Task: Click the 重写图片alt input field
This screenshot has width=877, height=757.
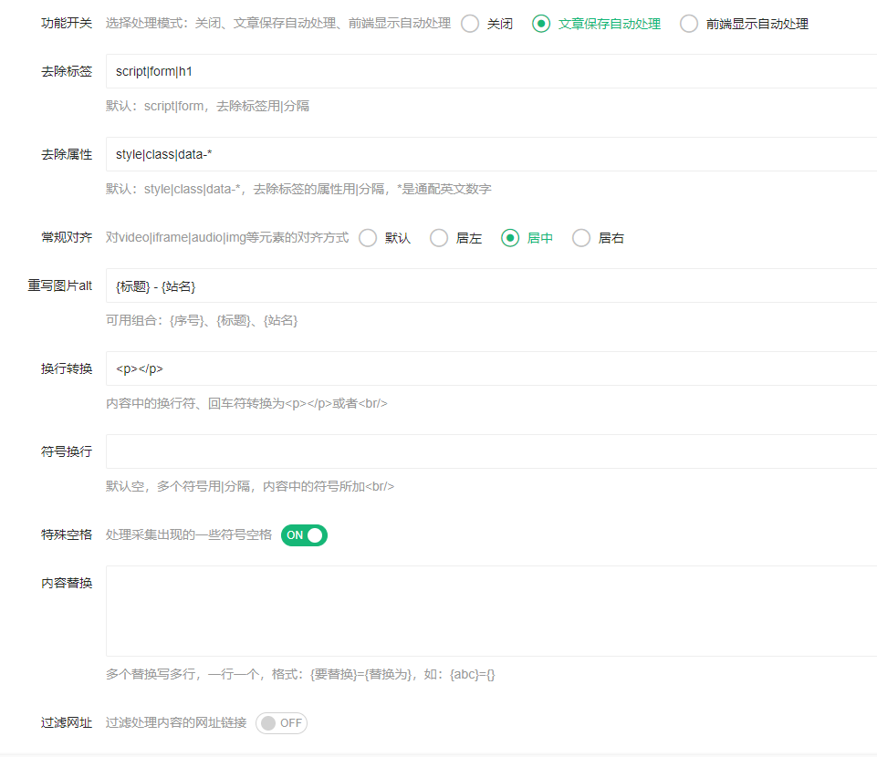Action: point(491,285)
